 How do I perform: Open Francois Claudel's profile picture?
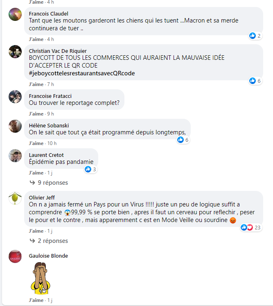(x=15, y=14)
